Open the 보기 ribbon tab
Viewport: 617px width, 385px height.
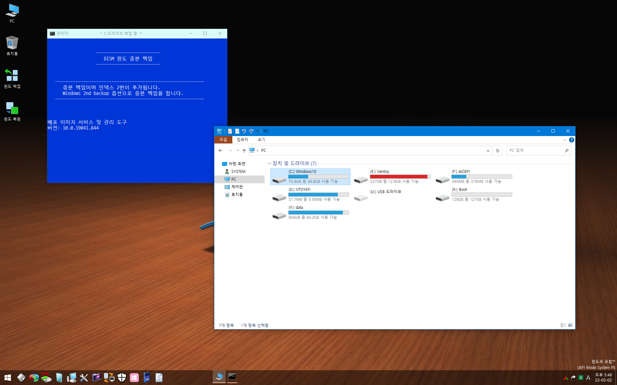[x=262, y=140]
